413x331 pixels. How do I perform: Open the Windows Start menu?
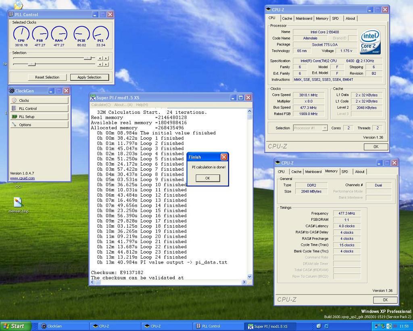pyautogui.click(x=15, y=326)
